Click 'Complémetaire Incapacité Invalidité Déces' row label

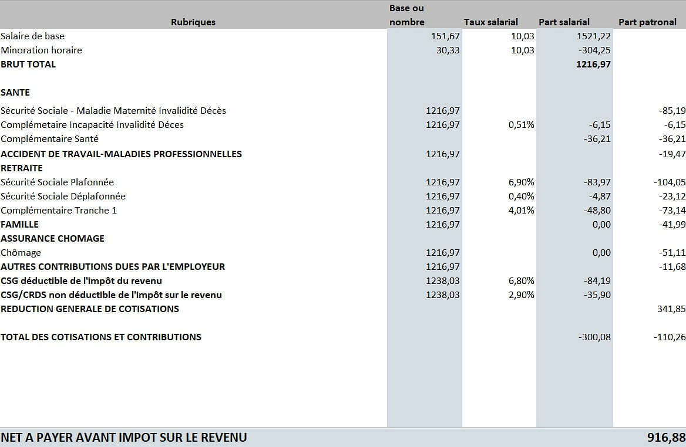(92, 125)
